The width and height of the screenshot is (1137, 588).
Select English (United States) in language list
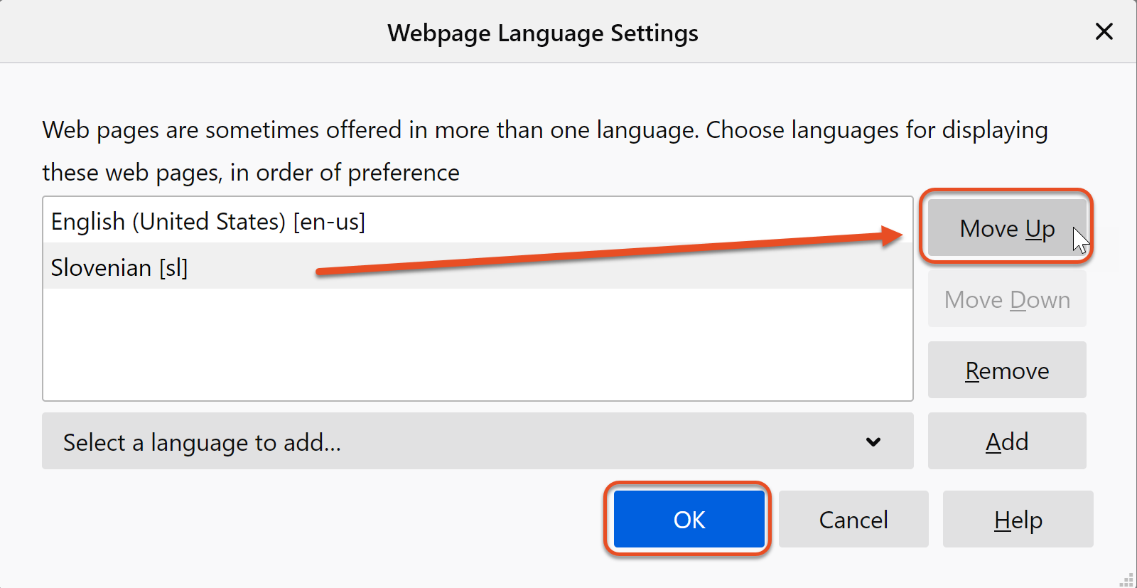point(208,222)
